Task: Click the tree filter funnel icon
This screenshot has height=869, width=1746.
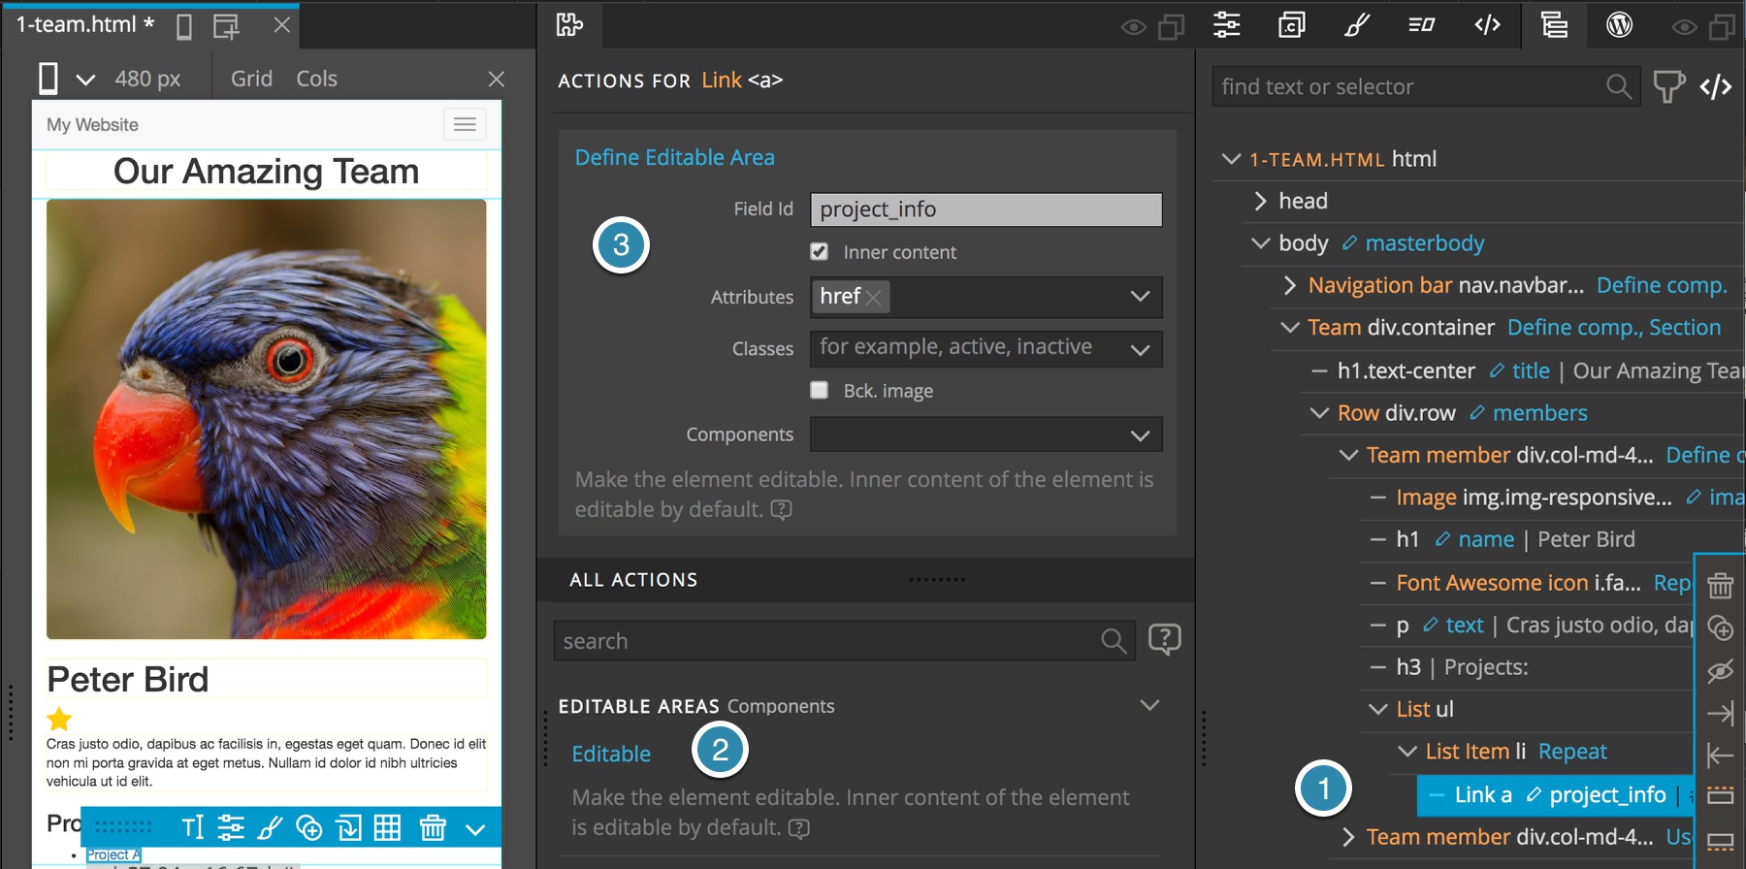Action: coord(1668,86)
